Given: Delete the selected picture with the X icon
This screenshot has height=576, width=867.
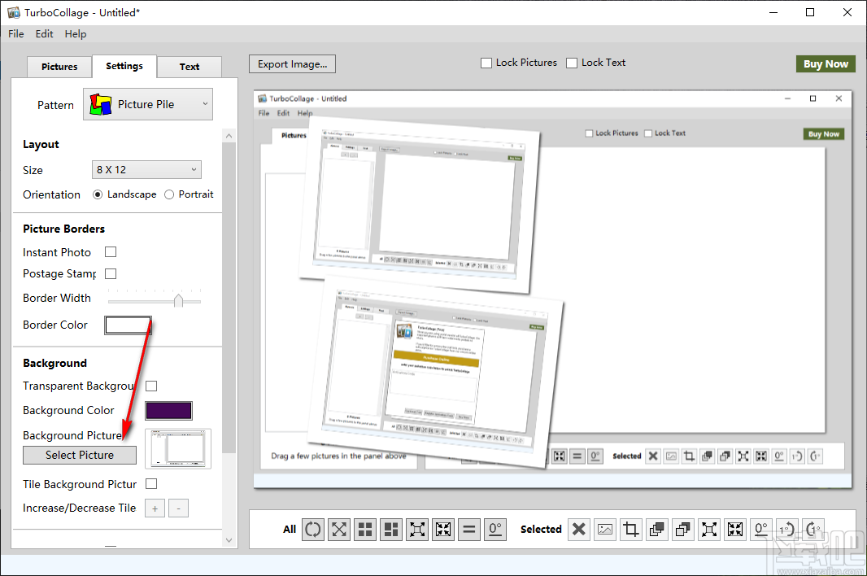Looking at the screenshot, I should click(579, 530).
